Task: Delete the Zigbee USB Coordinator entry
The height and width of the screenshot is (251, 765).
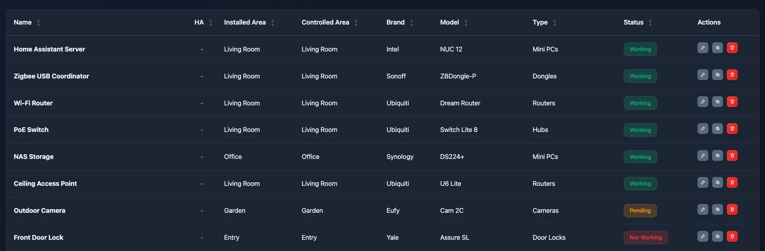Action: 732,75
